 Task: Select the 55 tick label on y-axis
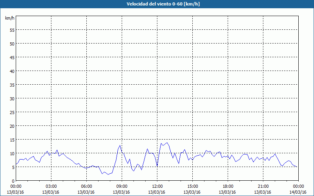click(12, 30)
